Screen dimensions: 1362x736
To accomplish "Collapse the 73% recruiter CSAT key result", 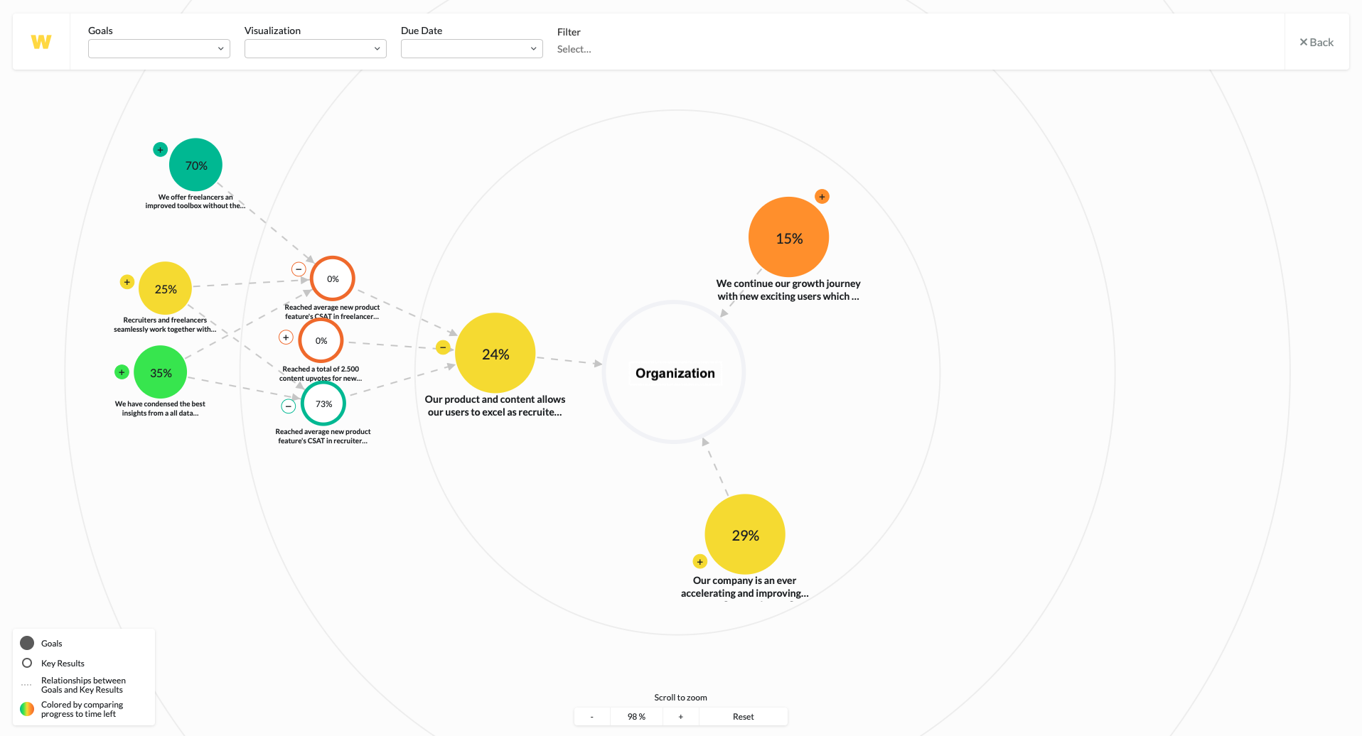I will [288, 406].
